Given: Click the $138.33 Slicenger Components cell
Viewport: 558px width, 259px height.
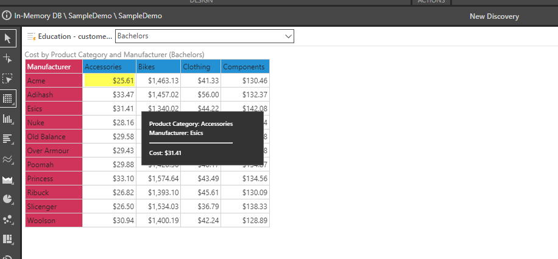Looking at the screenshot, I should point(245,207).
